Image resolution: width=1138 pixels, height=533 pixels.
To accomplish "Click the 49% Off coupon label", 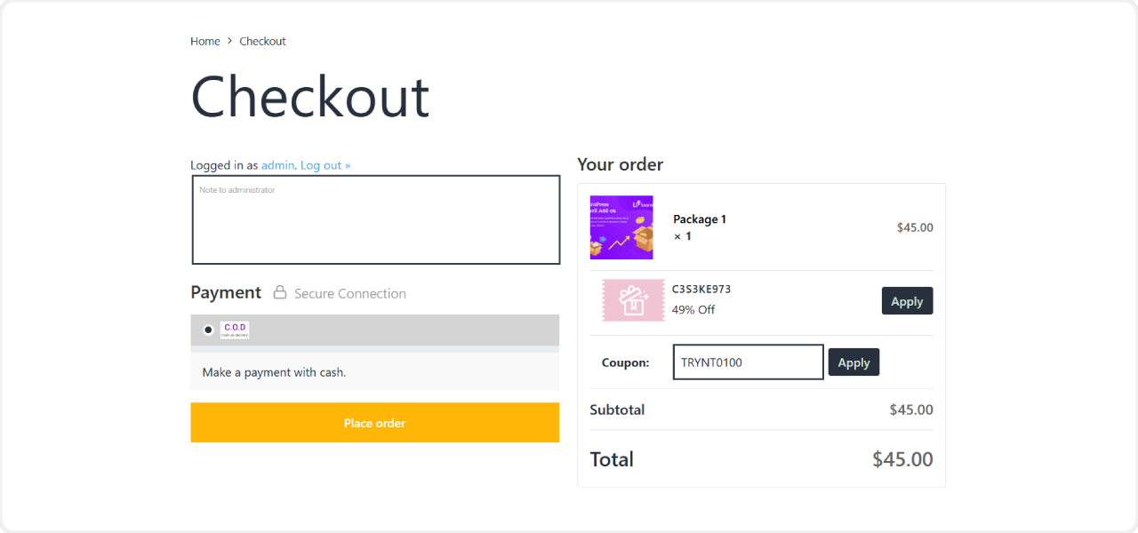I will pyautogui.click(x=694, y=309).
